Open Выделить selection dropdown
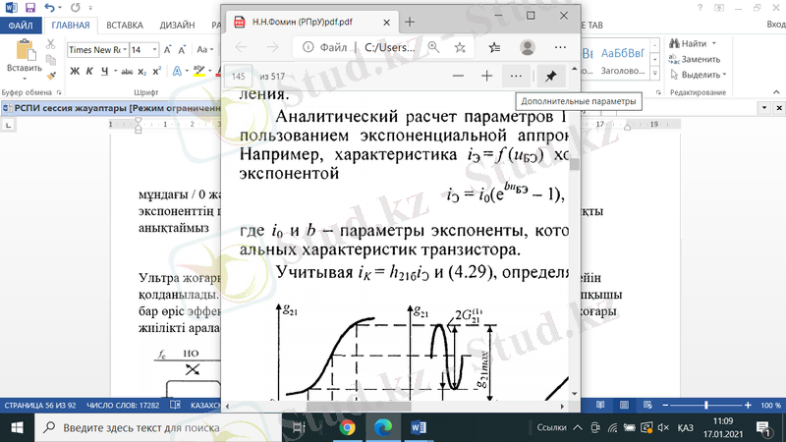This screenshot has width=786, height=442. click(698, 75)
